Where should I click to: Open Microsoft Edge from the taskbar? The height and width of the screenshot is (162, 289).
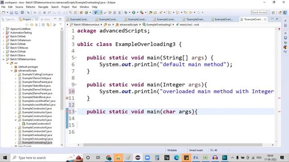pyautogui.click(x=177, y=158)
